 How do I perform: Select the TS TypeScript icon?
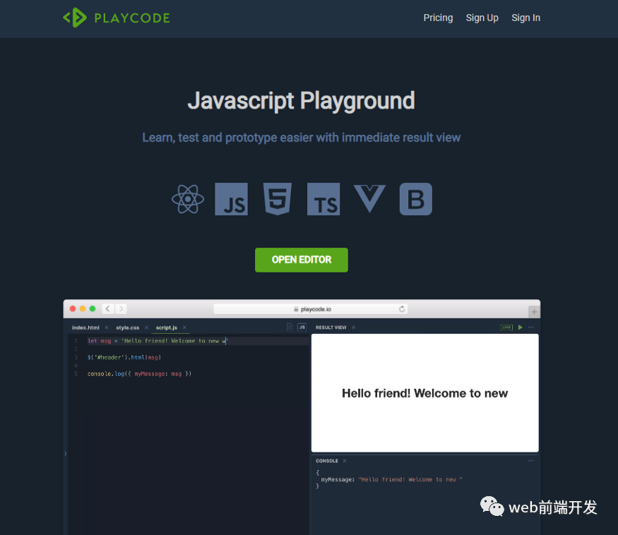click(323, 199)
